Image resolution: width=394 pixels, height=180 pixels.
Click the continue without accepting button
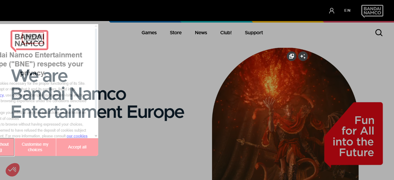tap(7, 147)
